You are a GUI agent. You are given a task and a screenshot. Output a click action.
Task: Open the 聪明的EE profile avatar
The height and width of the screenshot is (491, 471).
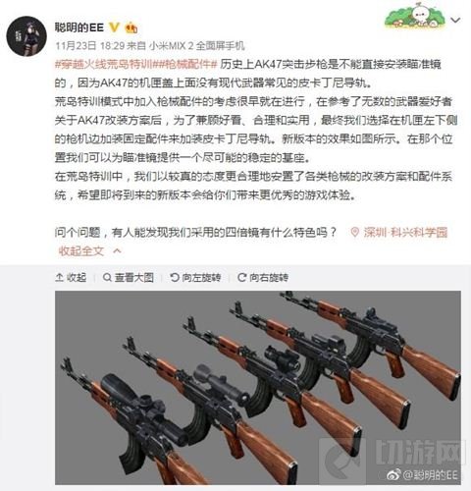pos(26,36)
